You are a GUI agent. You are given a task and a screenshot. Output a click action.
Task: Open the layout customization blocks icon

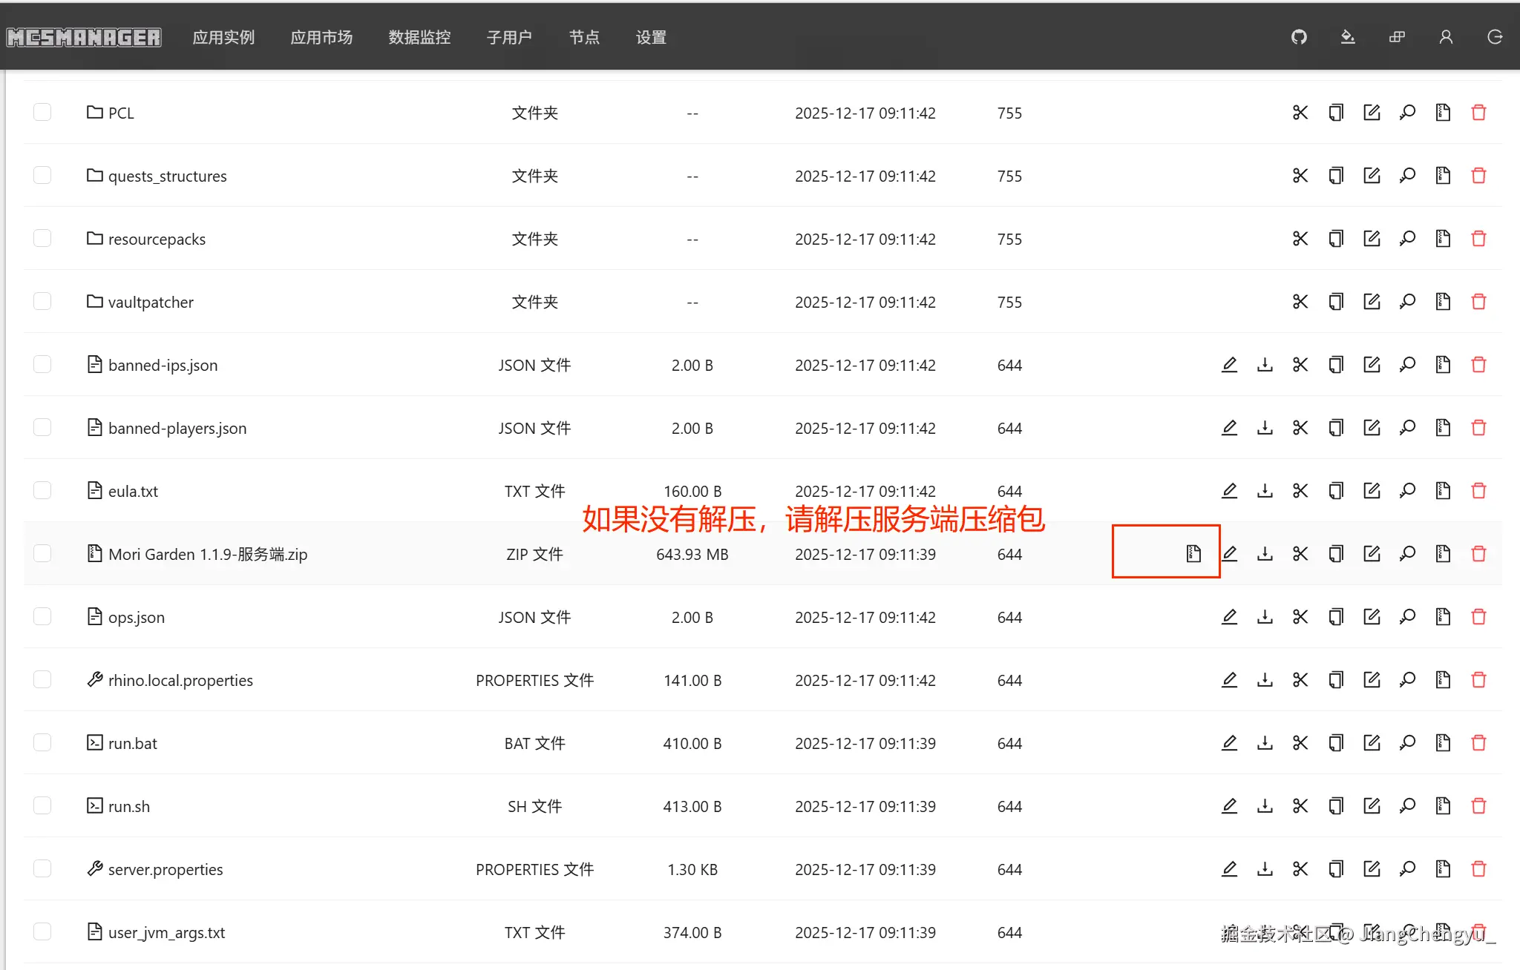click(1397, 37)
